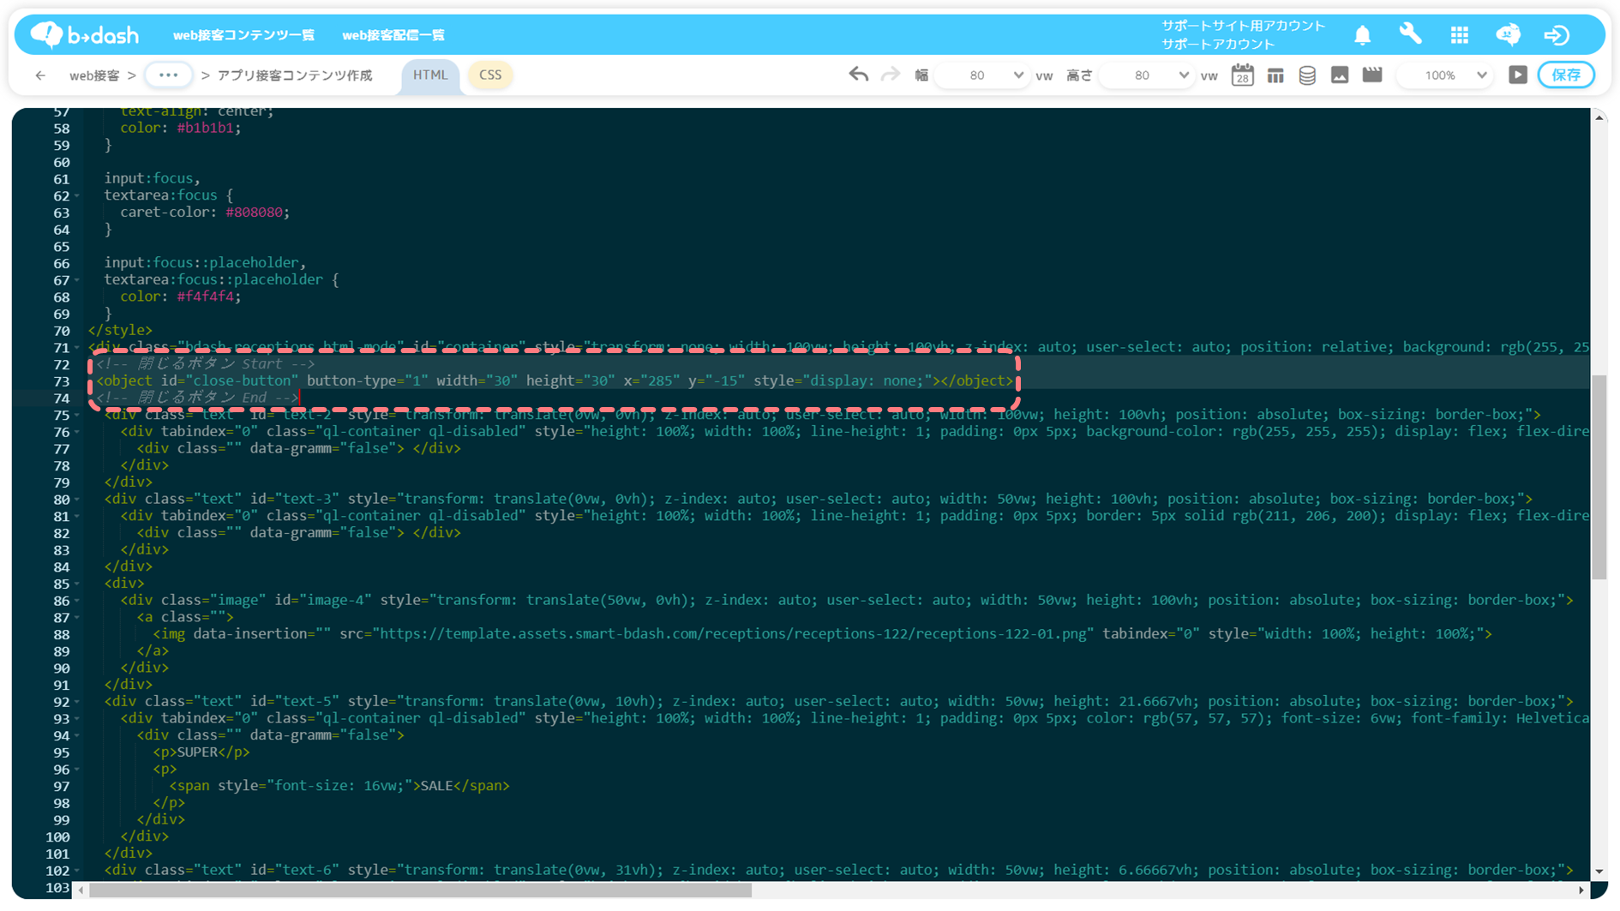
Task: Click the scroll-down arrow of editor
Action: [x=1599, y=872]
